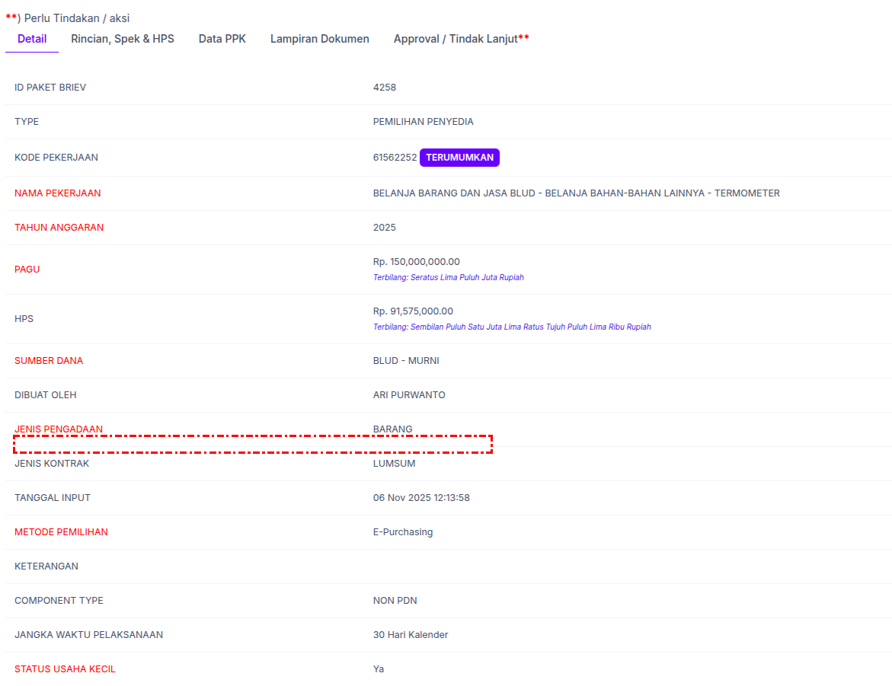Image resolution: width=892 pixels, height=686 pixels.
Task: Click the tanggal input timestamp 06 Nov 2025
Action: 421,498
